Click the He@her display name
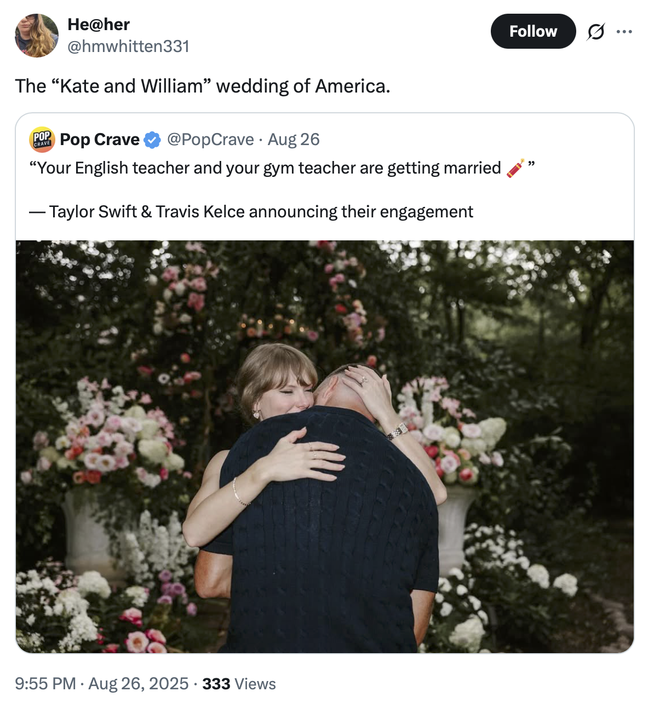The height and width of the screenshot is (709, 648). 99,25
